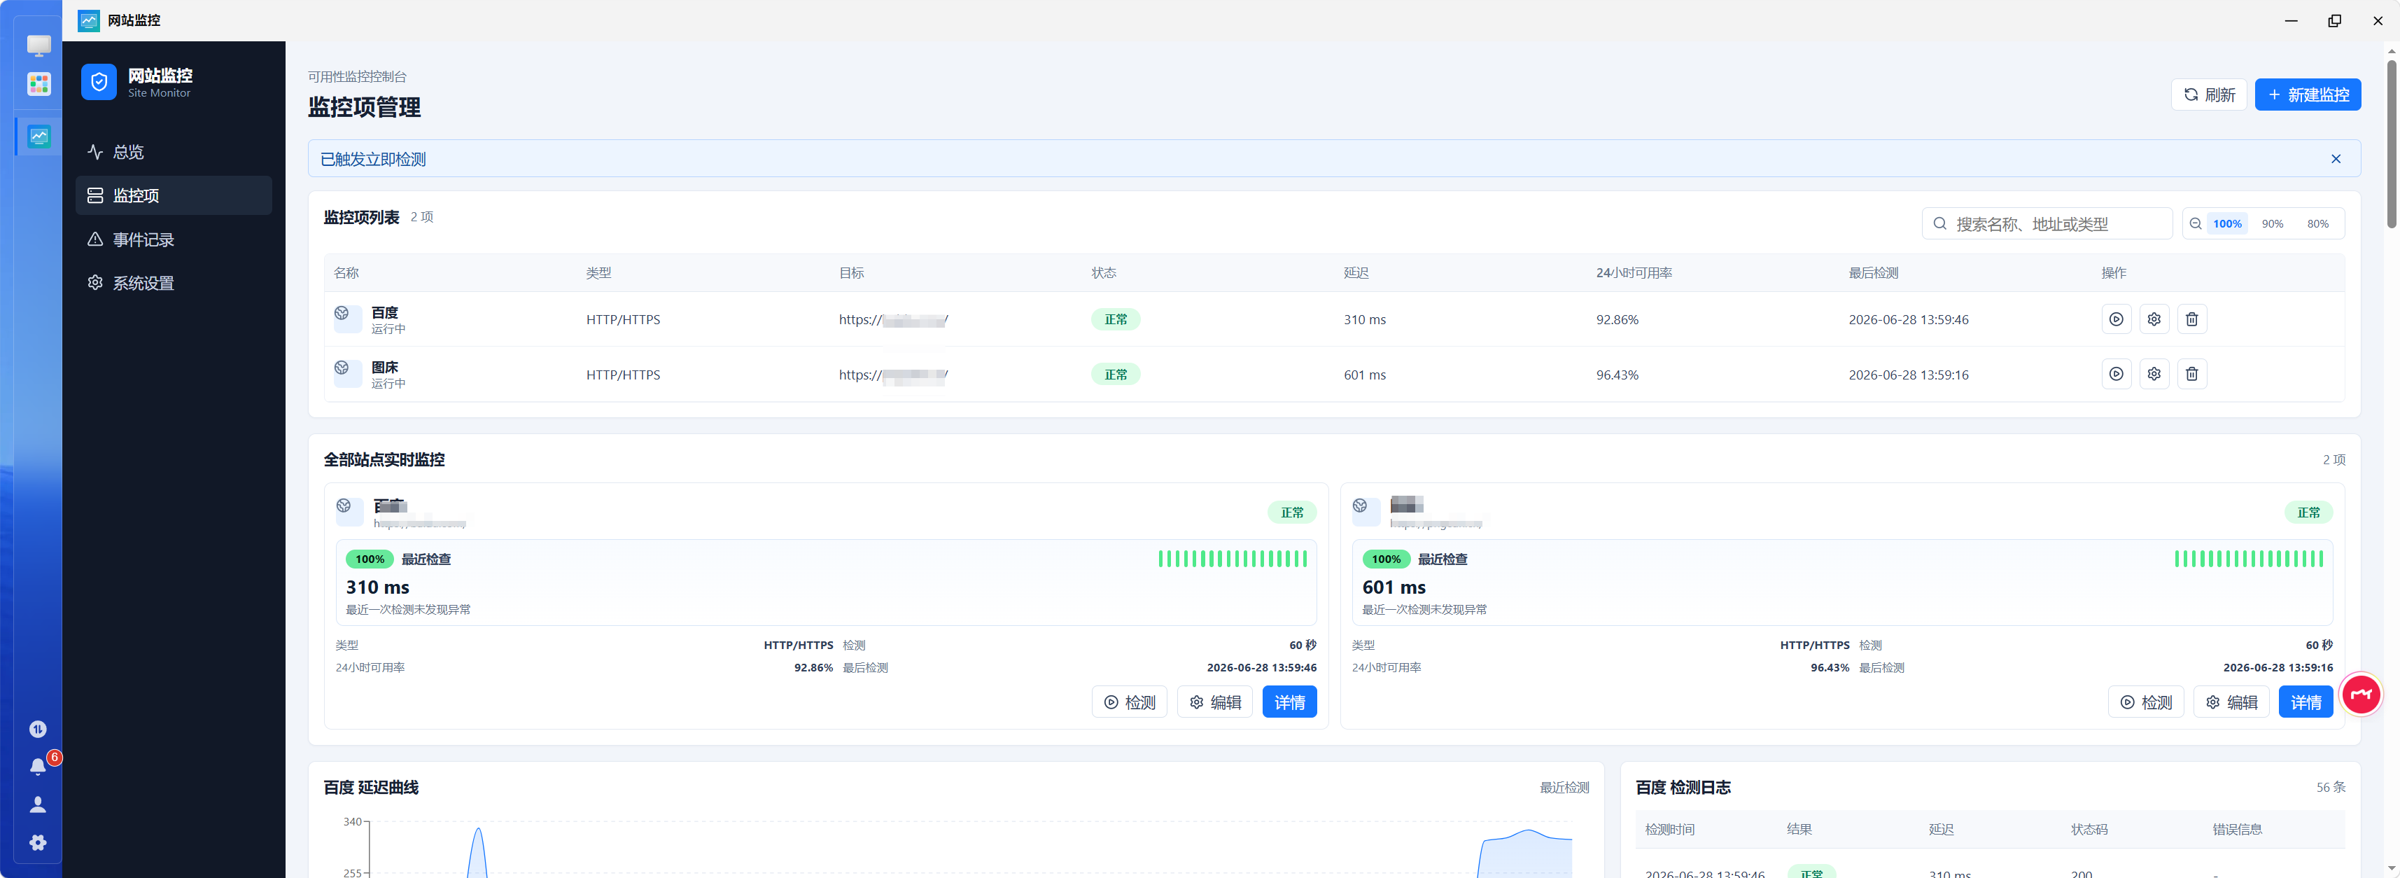This screenshot has width=2400, height=878.
Task: Click 编辑 on the 601 ms card
Action: point(2231,702)
